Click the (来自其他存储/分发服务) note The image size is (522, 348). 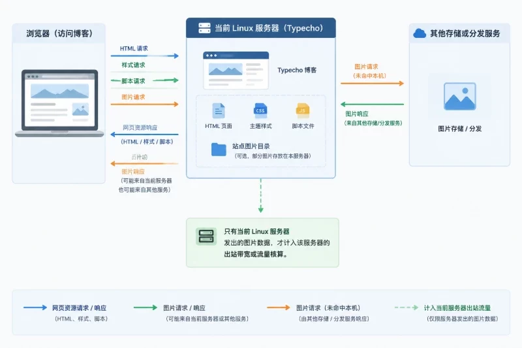point(373,123)
